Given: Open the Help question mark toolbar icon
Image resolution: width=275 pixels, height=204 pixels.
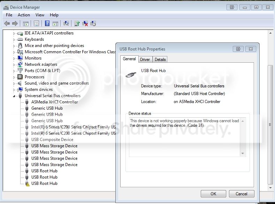Looking at the screenshot, I should pos(47,23).
